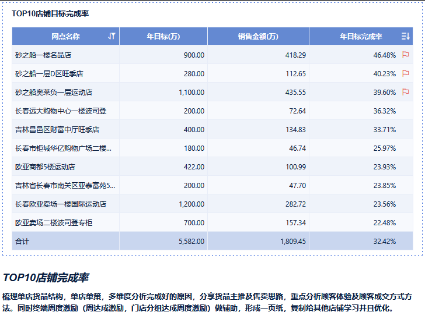The width and height of the screenshot is (425, 319).
Task: Click completion rate 23.56%
Action: point(385,204)
